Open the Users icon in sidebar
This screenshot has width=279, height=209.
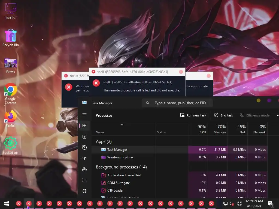tap(84, 169)
